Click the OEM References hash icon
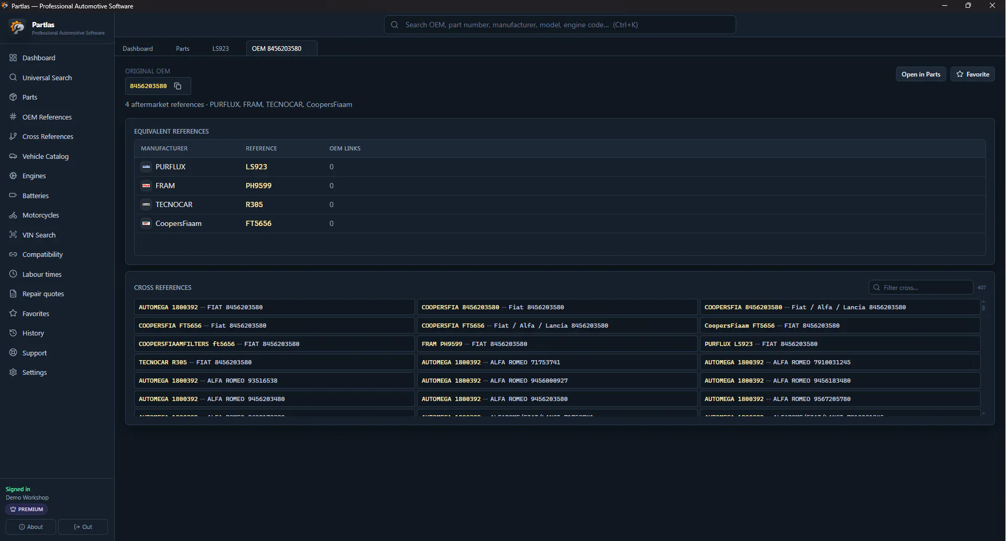Screen dimensions: 1006x541 (13, 117)
